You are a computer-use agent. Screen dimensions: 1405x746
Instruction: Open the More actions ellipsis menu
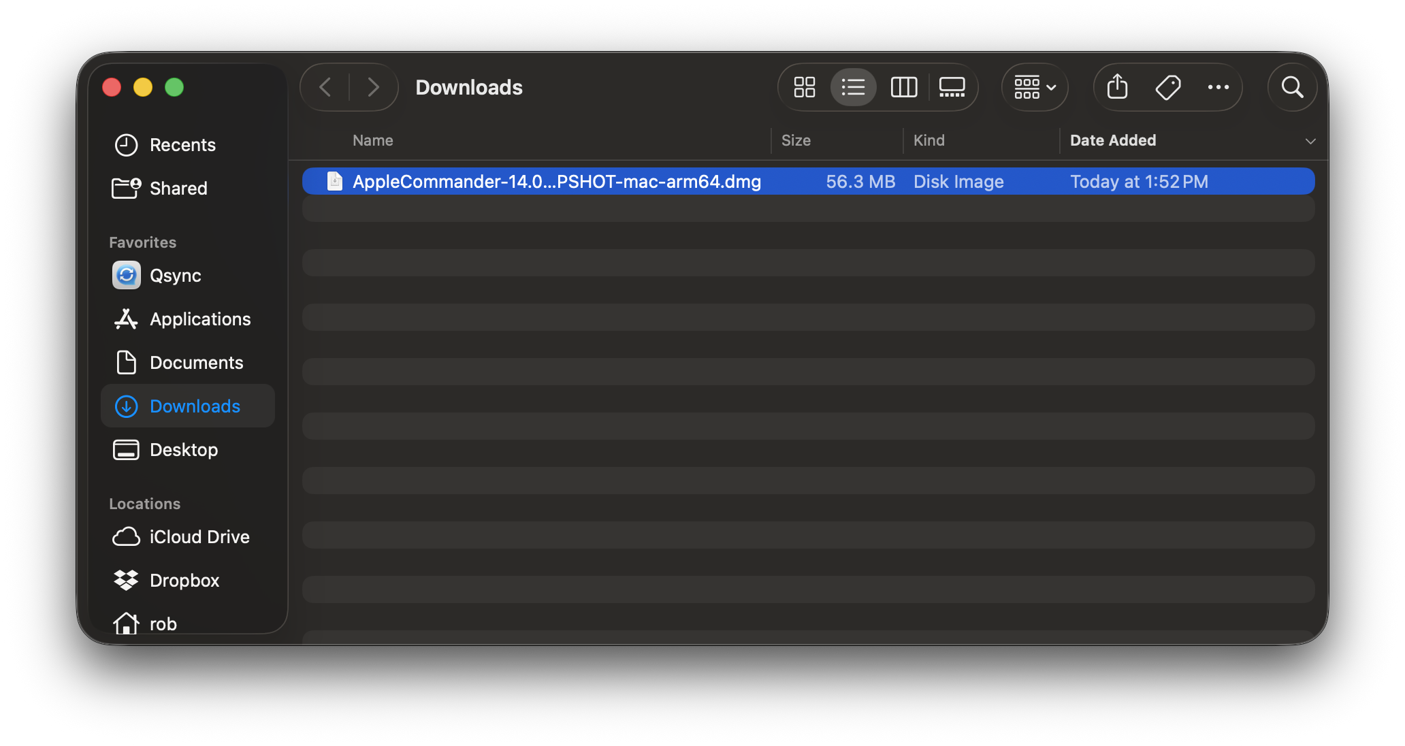click(x=1218, y=87)
